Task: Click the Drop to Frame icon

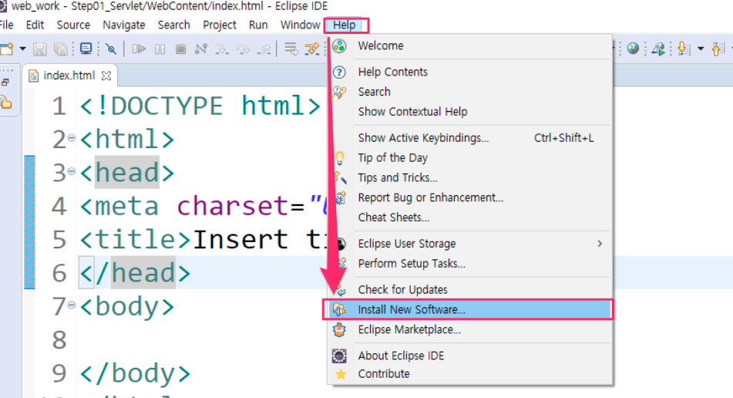Action: tap(291, 49)
